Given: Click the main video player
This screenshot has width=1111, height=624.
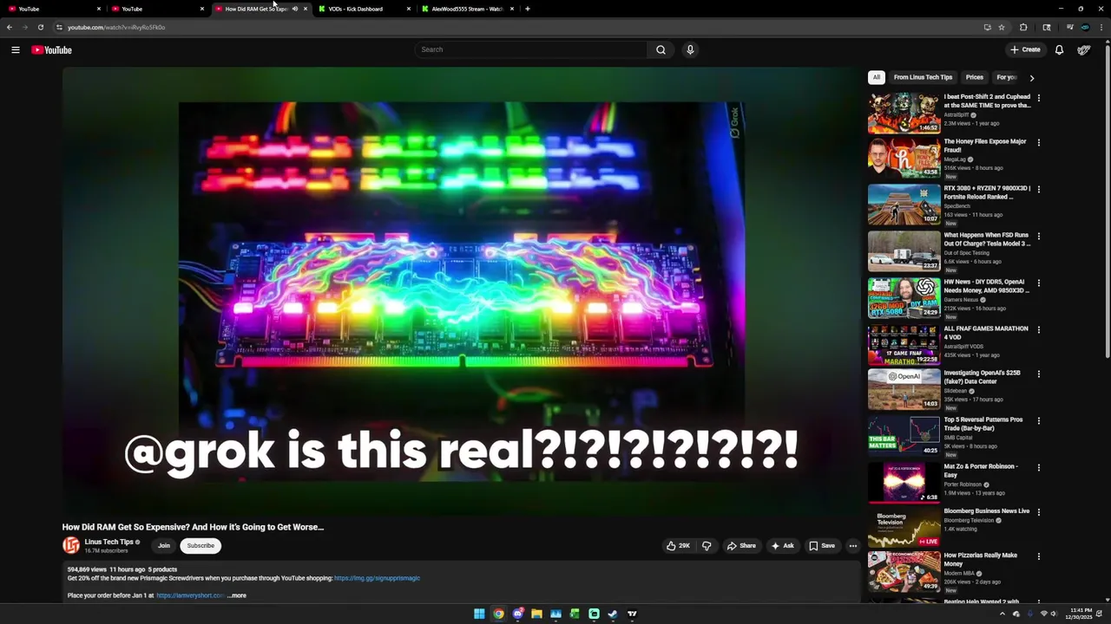Looking at the screenshot, I should [x=461, y=292].
